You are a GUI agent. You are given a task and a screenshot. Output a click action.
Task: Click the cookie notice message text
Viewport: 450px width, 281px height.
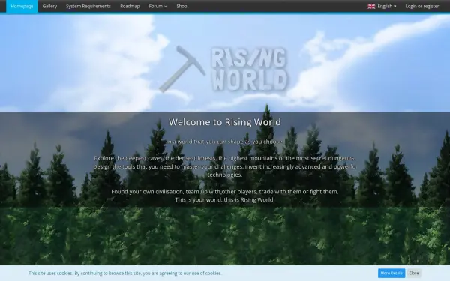[x=125, y=274]
